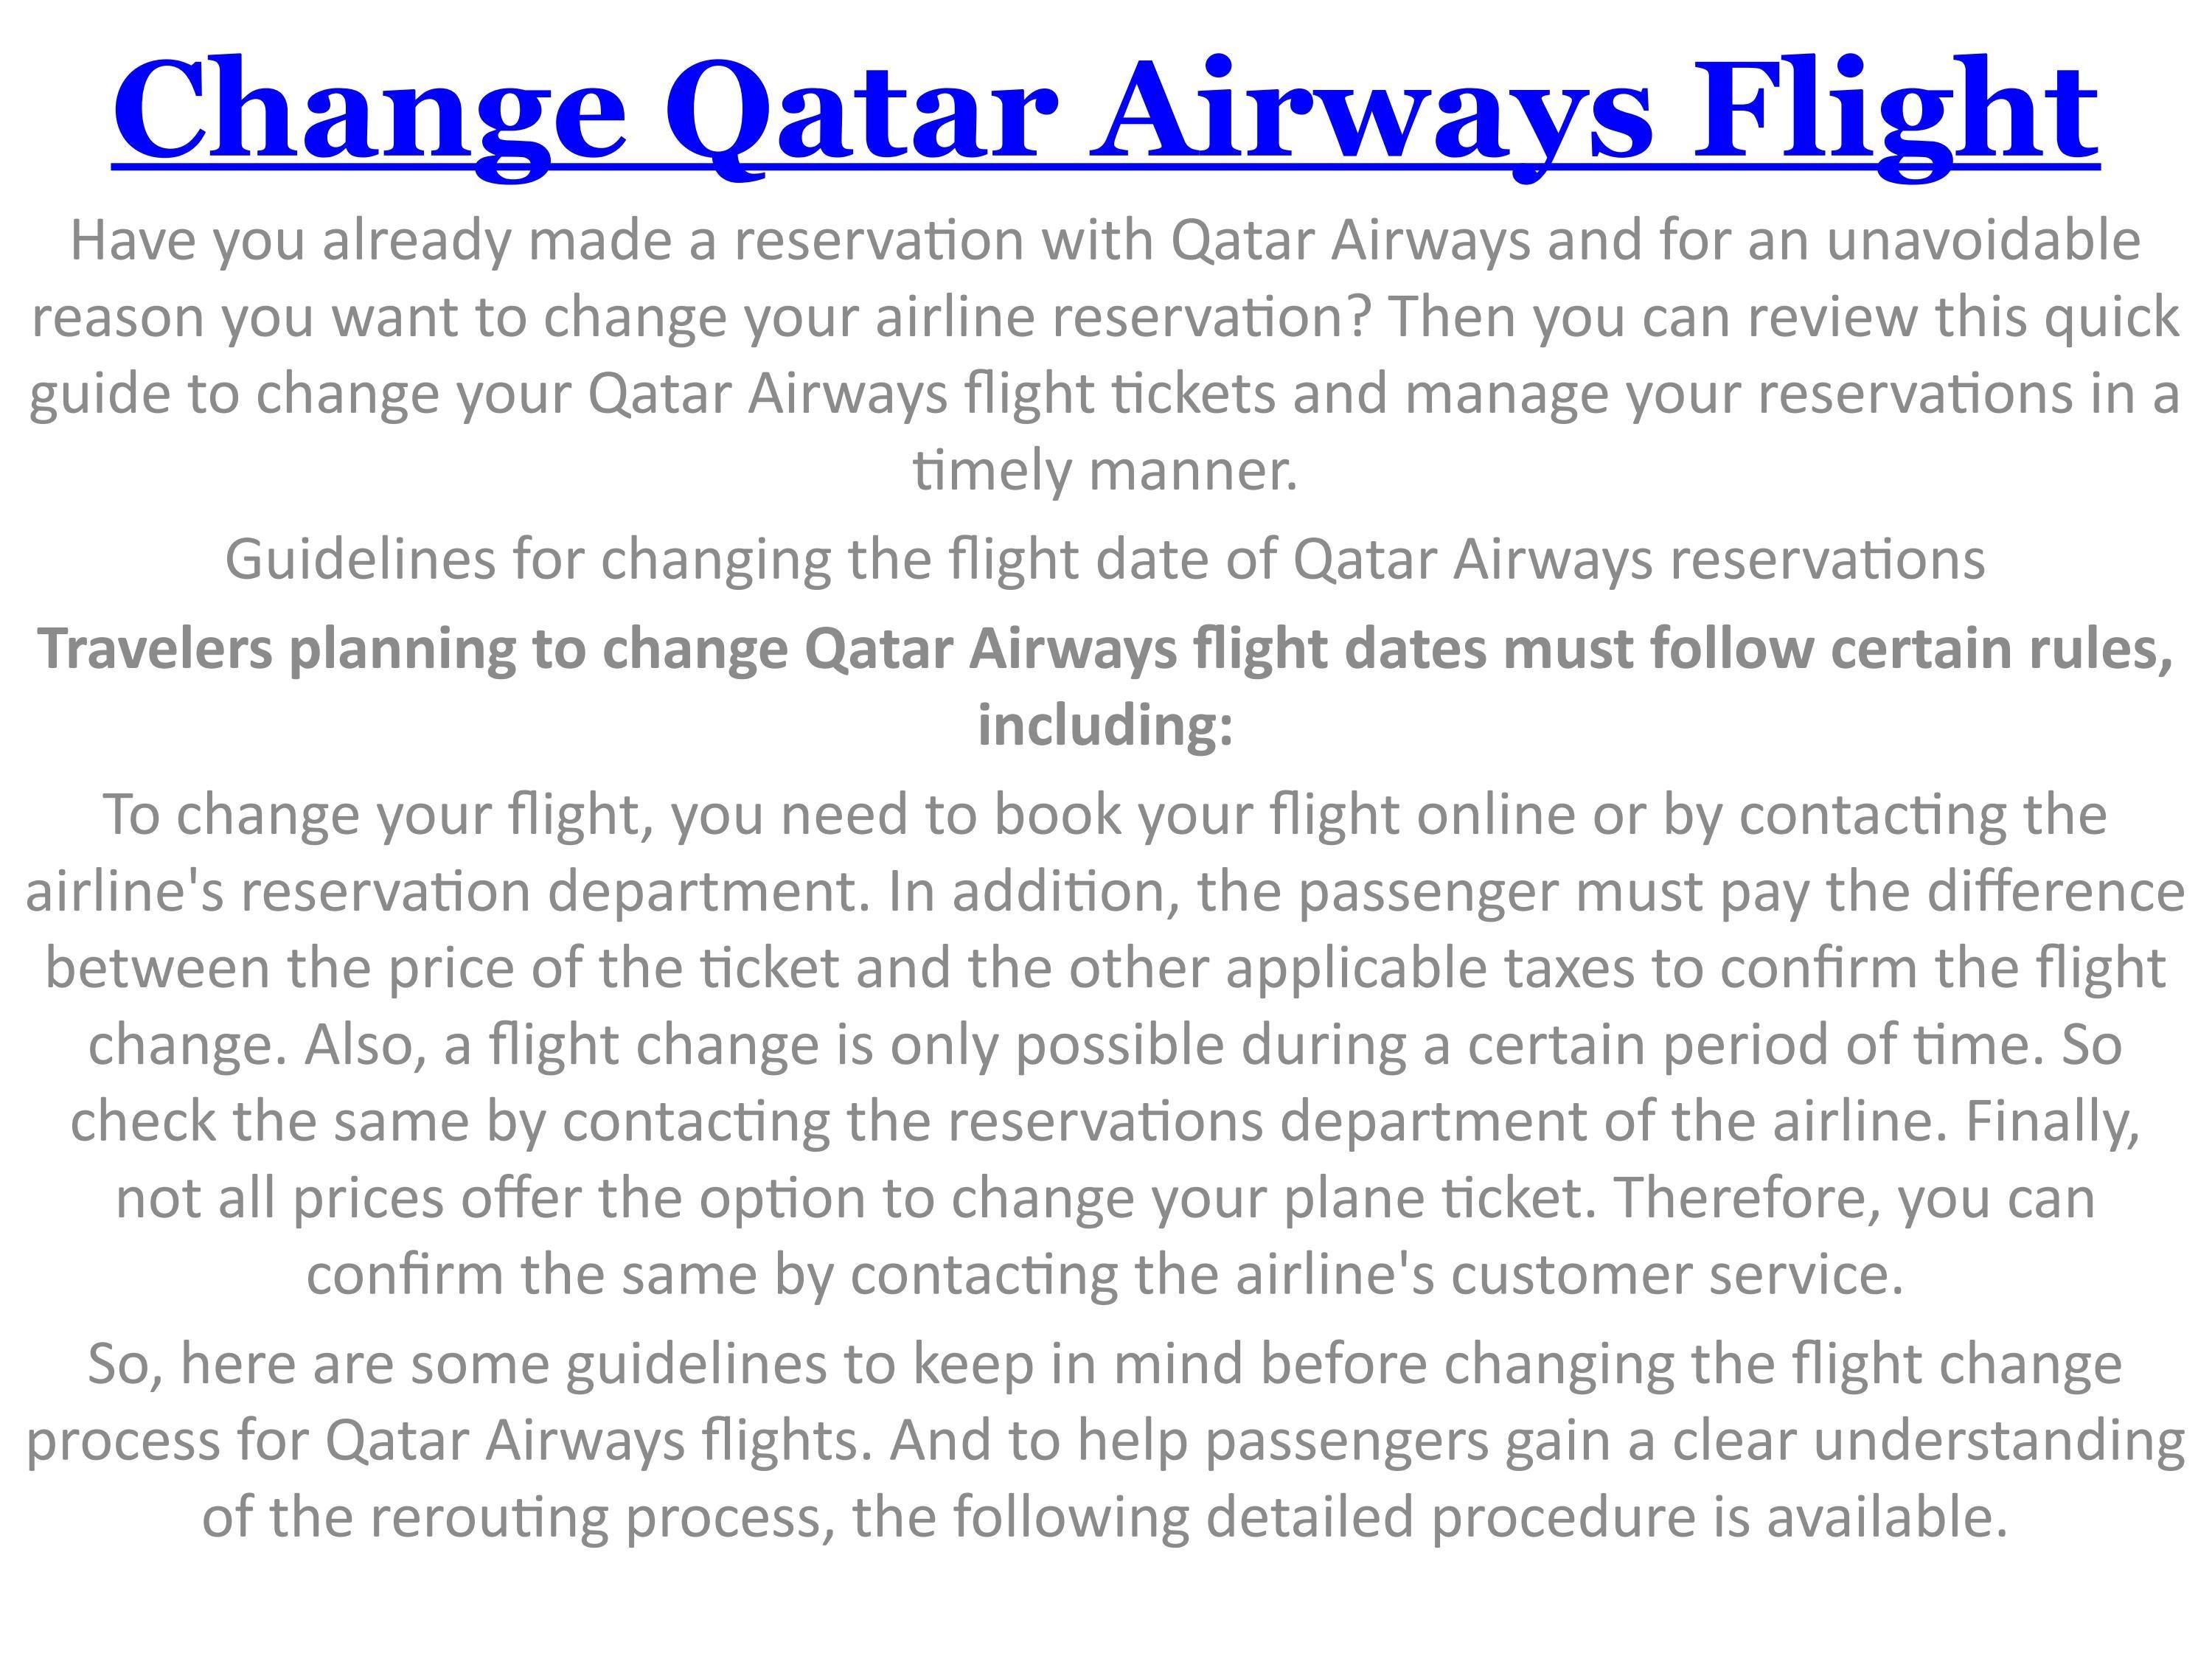
Task: Click the bold line starting 'Travelers planning to change'
Action: click(1104, 649)
